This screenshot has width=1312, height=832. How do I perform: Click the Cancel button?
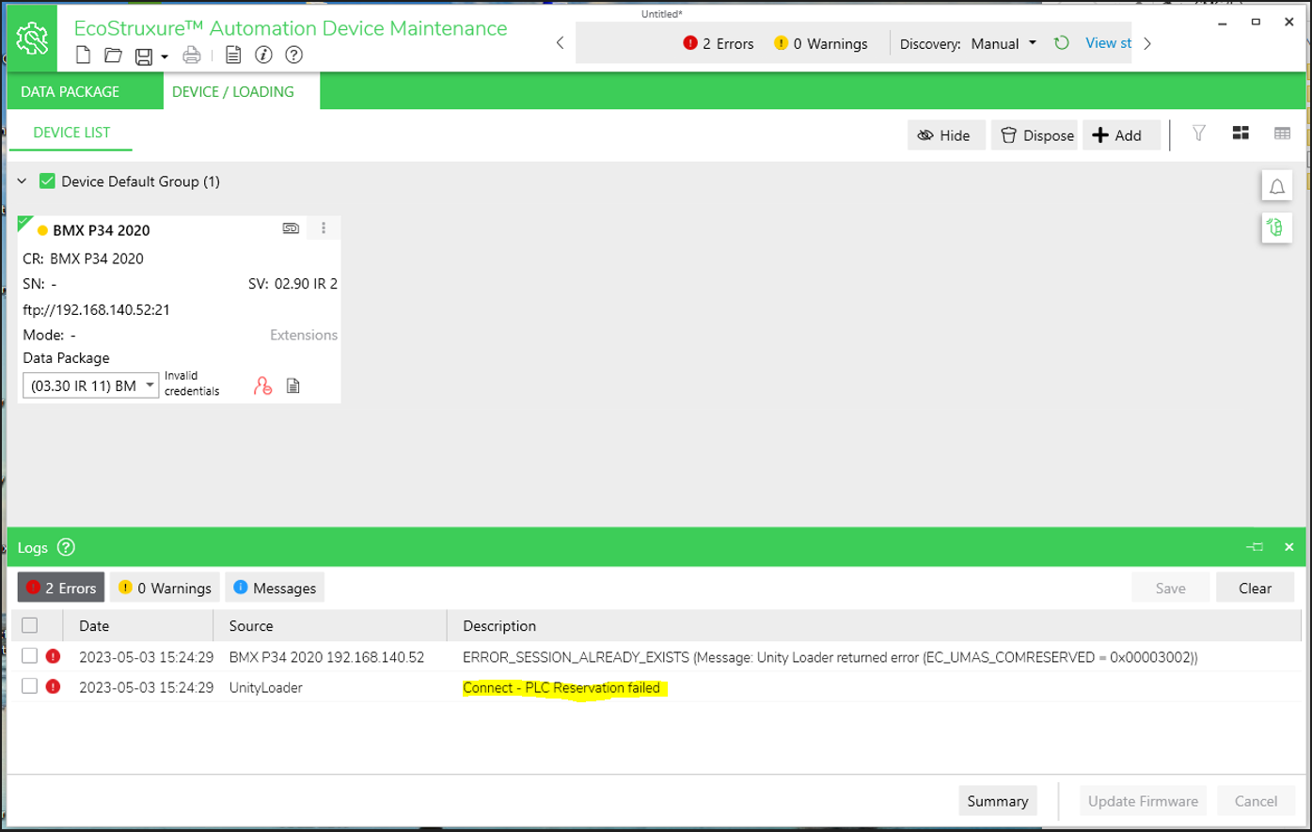[1256, 801]
